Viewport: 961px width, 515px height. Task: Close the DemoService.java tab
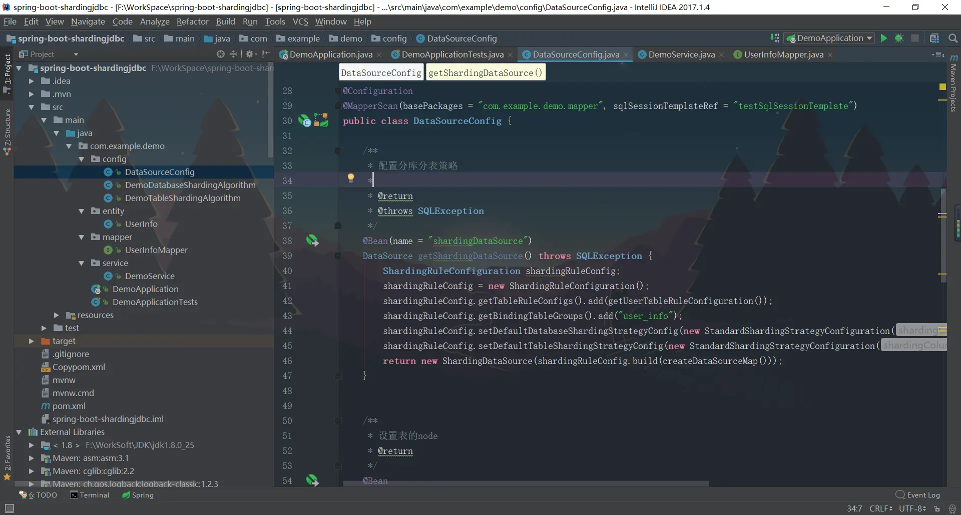[x=721, y=55]
